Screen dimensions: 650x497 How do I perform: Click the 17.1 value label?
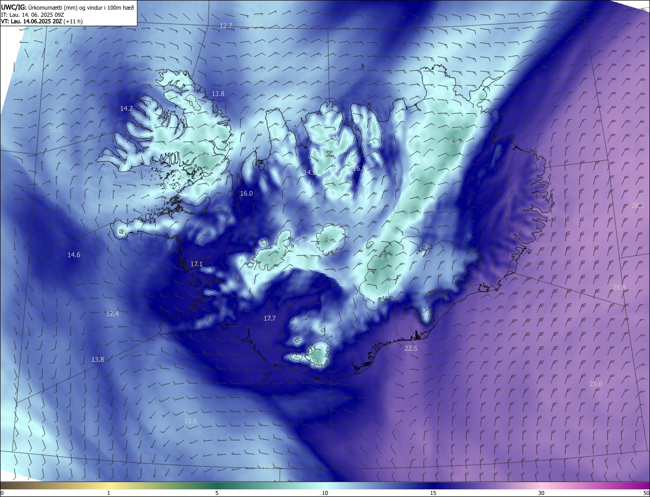[197, 264]
